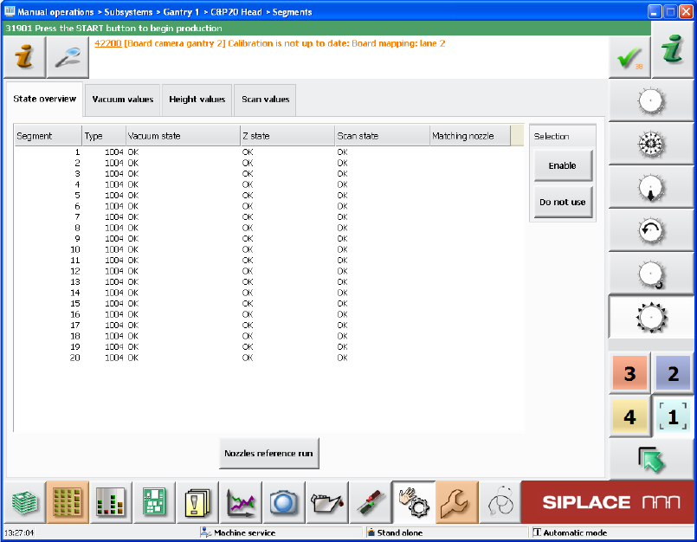Click Z state column header
697x542 pixels.
[x=287, y=136]
